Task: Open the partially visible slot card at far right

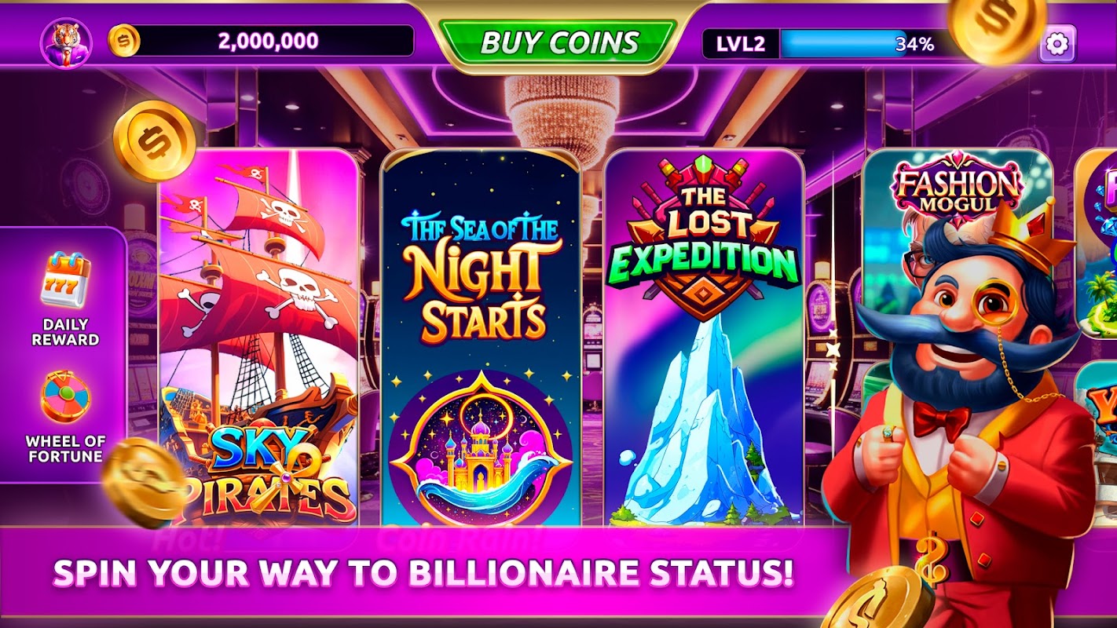Action: click(x=1097, y=243)
